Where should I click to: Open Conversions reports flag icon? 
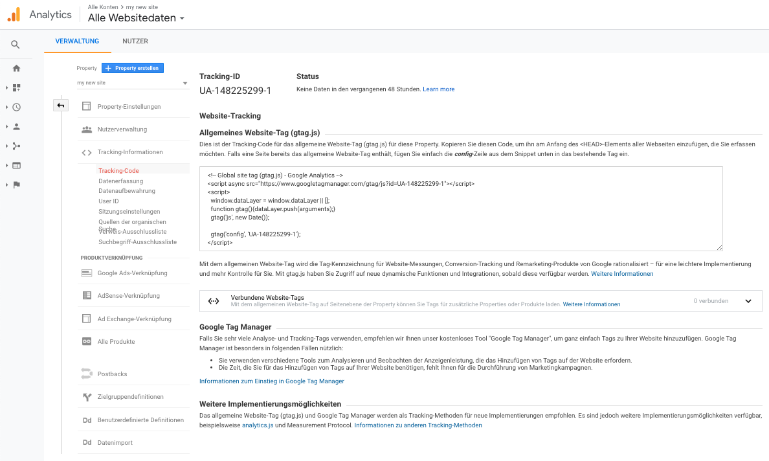16,185
